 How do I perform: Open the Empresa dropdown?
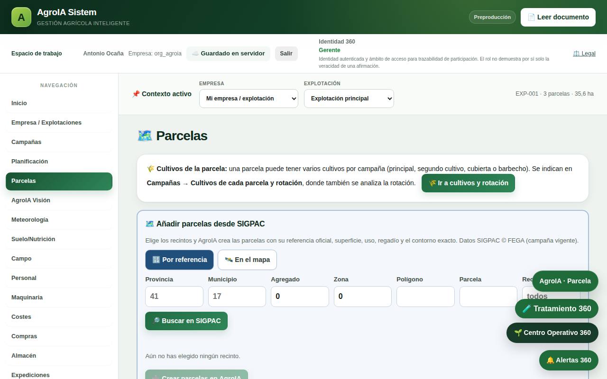(248, 99)
